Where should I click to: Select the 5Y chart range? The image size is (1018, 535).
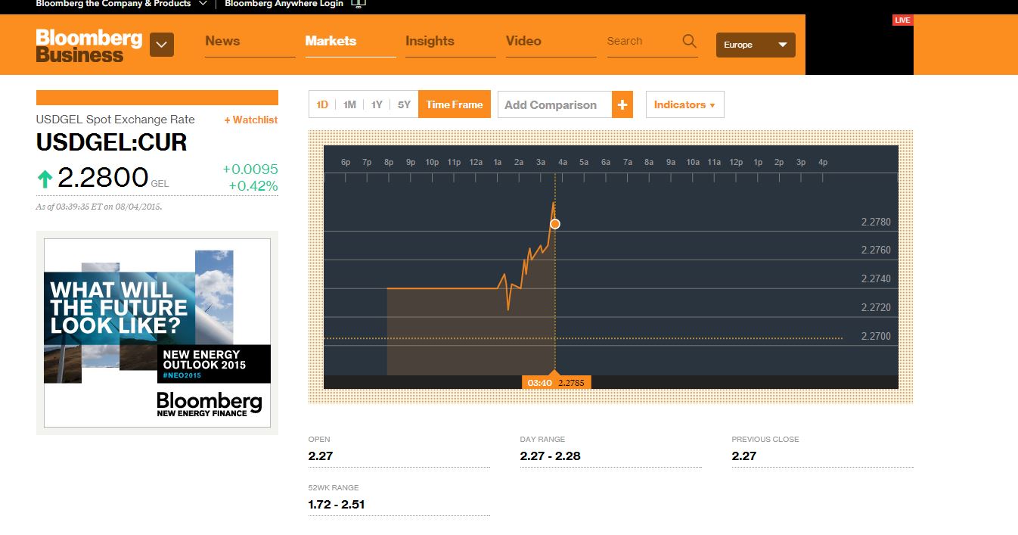pyautogui.click(x=404, y=105)
